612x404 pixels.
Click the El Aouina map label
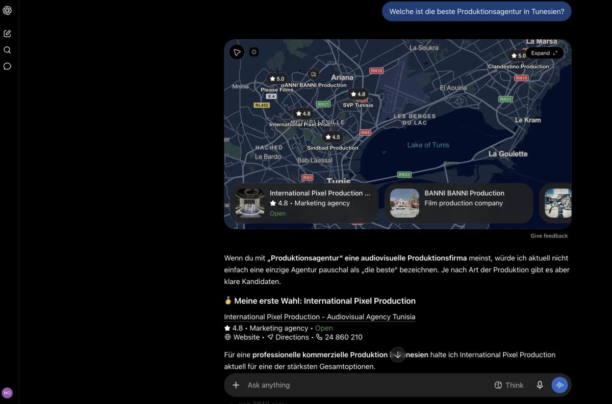[x=453, y=88]
